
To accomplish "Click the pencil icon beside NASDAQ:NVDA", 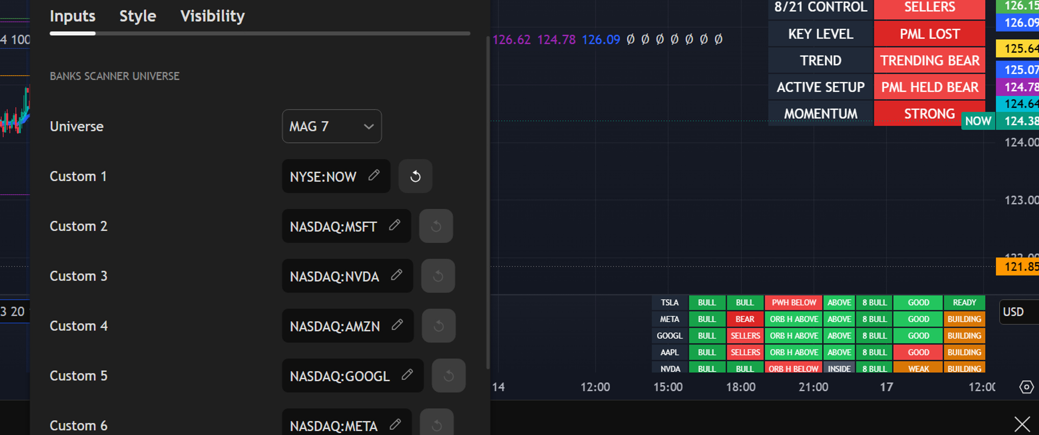I will click(397, 275).
